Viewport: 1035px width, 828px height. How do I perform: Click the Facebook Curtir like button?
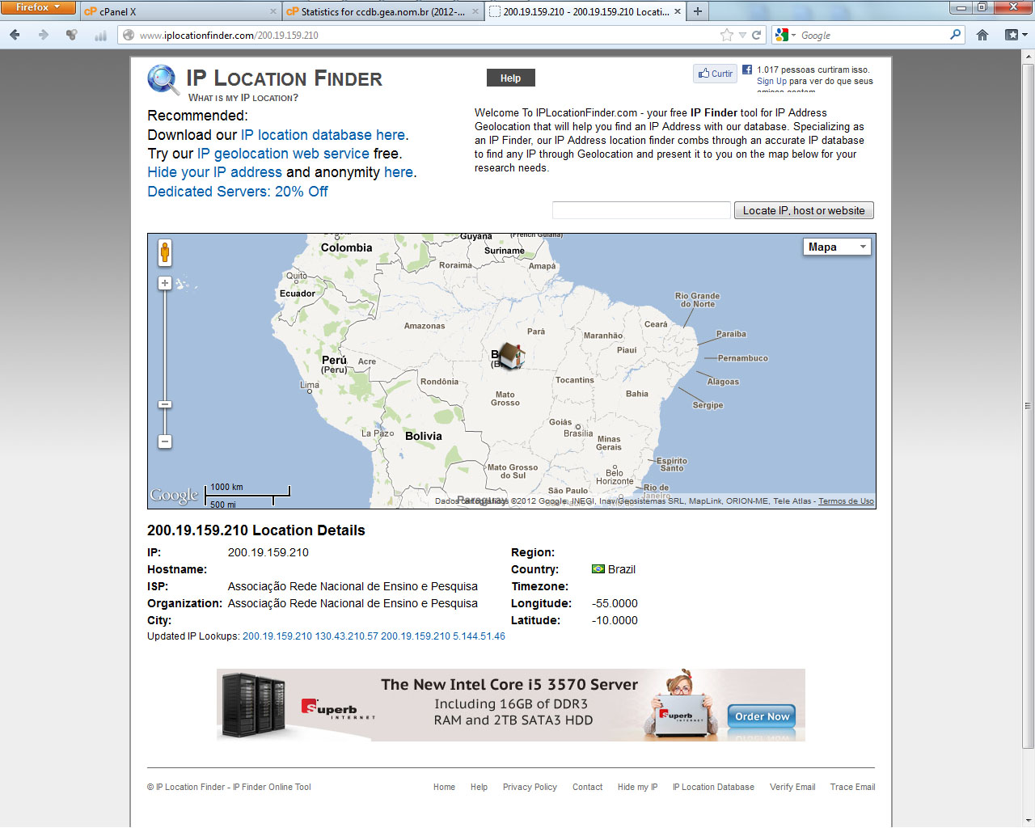point(715,74)
